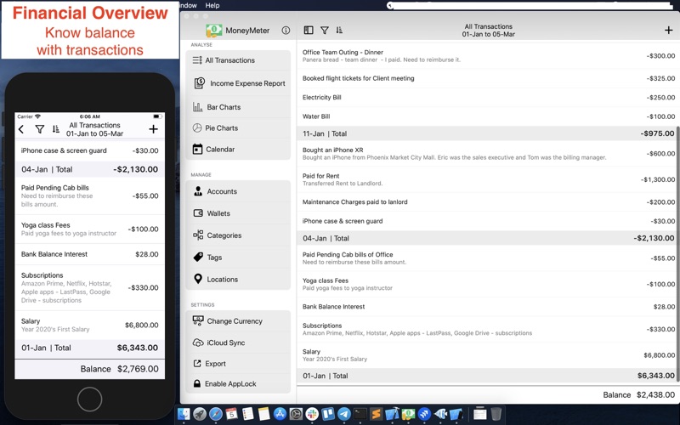Open Slack in the Dock
The height and width of the screenshot is (425, 680).
coord(312,414)
